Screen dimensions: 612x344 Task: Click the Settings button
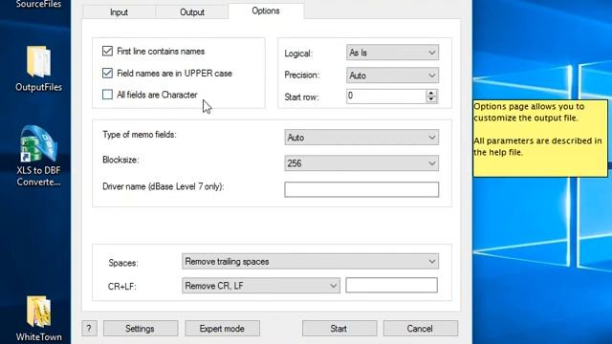[x=141, y=329]
